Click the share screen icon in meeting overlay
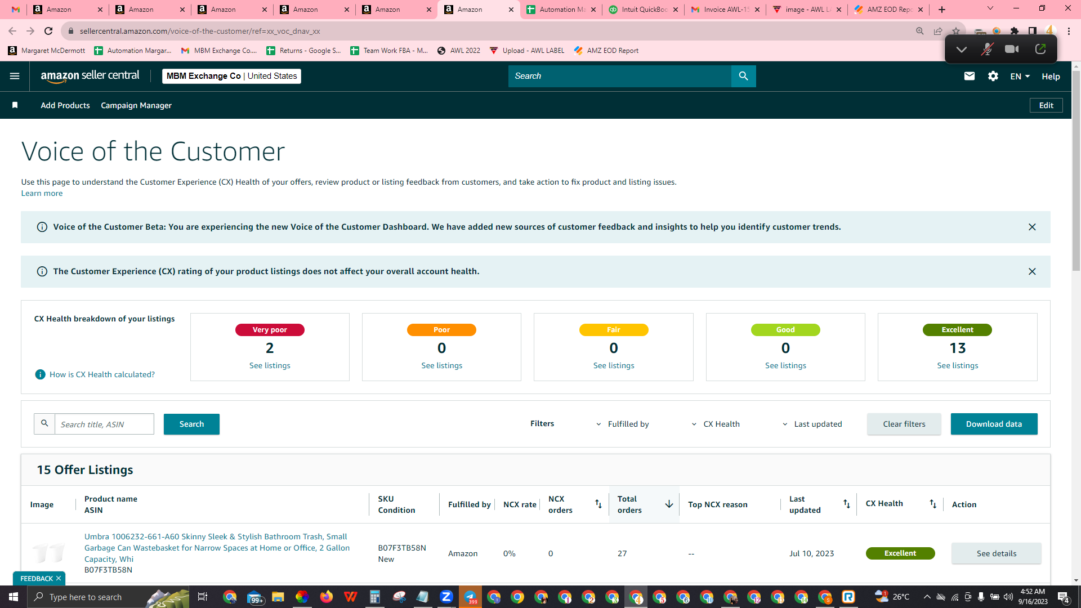The height and width of the screenshot is (608, 1081). [1040, 50]
